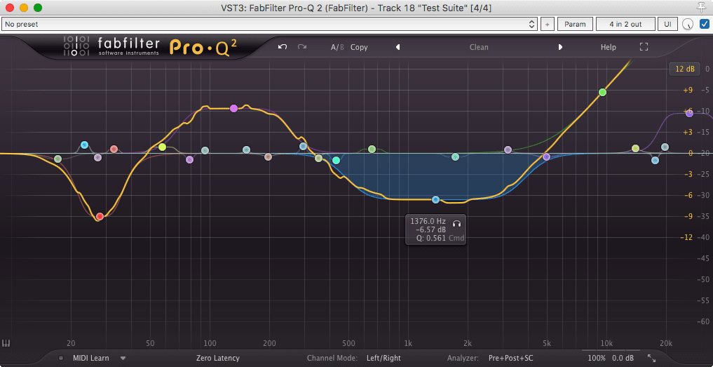Screen dimensions: 713x367
Task: Change the Zero Latency processing mode
Action: click(x=218, y=358)
